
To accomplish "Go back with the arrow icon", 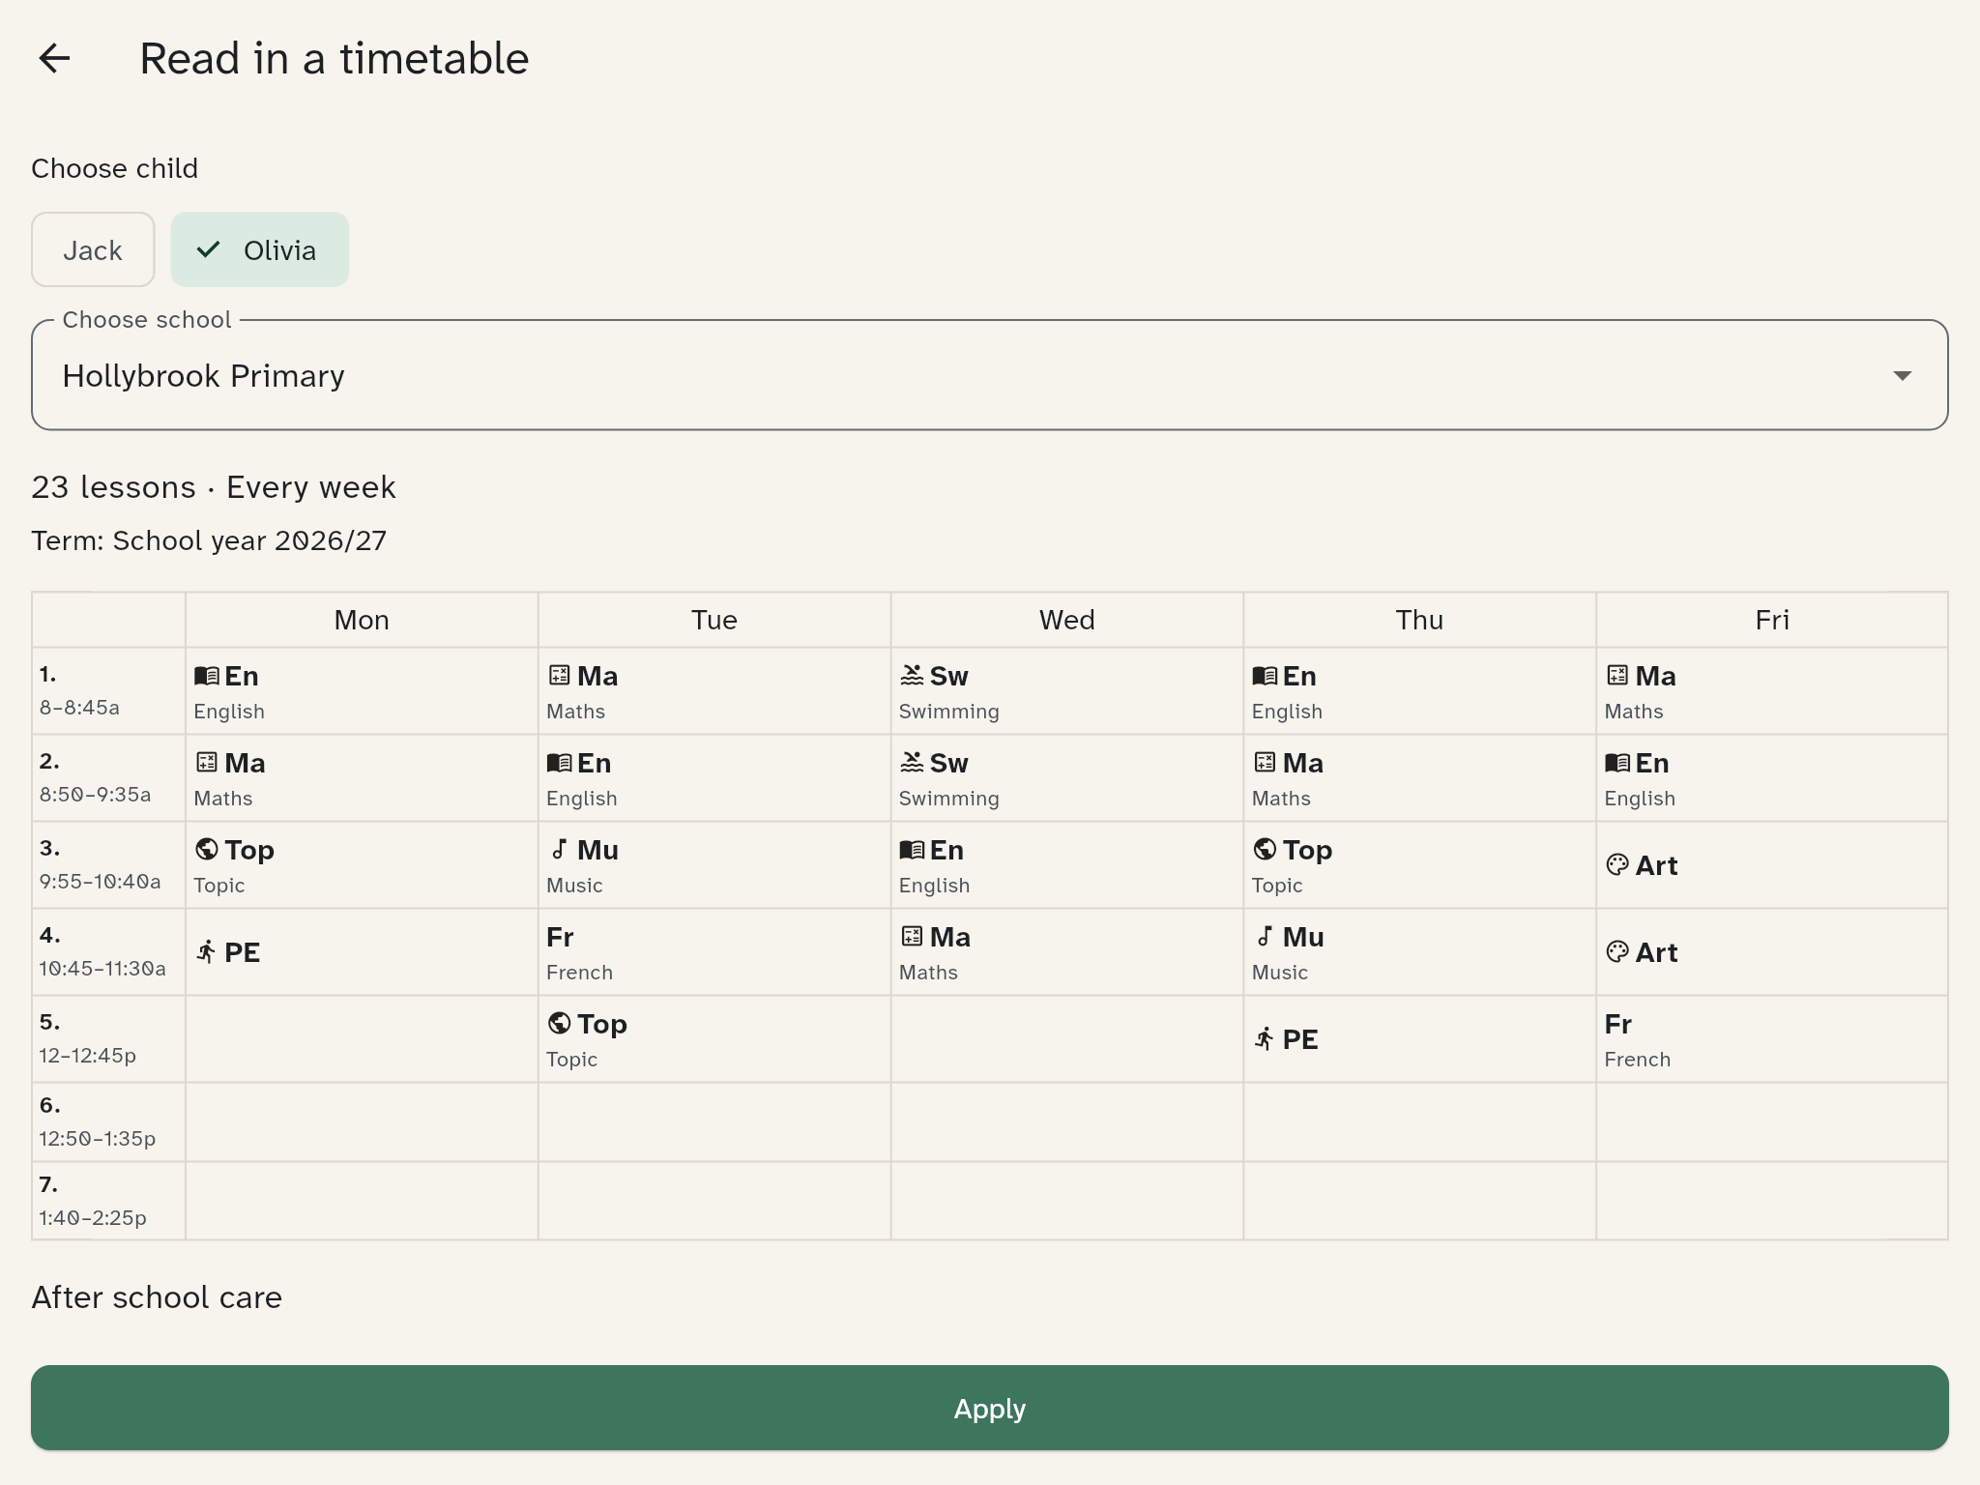I will [x=54, y=59].
